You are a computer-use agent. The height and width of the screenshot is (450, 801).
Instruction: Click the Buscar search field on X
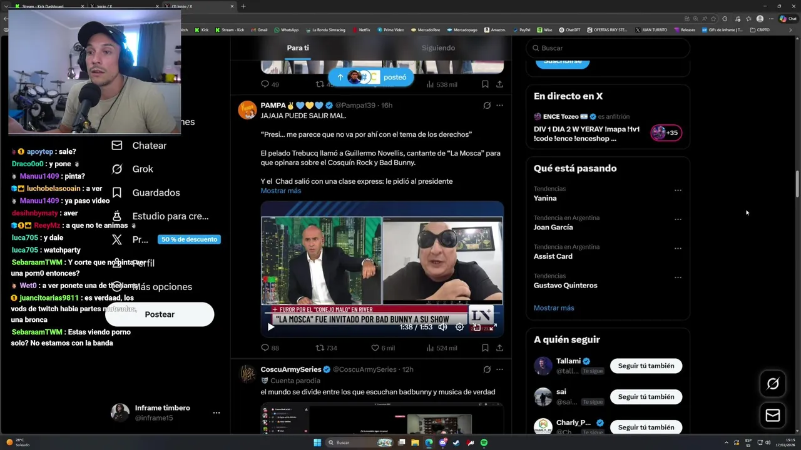pos(608,47)
